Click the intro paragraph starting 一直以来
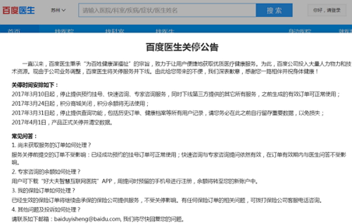This screenshot has height=224, width=352. [x=181, y=68]
